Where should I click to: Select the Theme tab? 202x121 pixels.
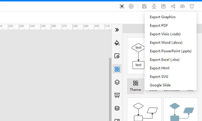(x=135, y=86)
